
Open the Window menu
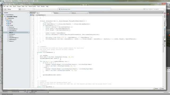click(43, 6)
